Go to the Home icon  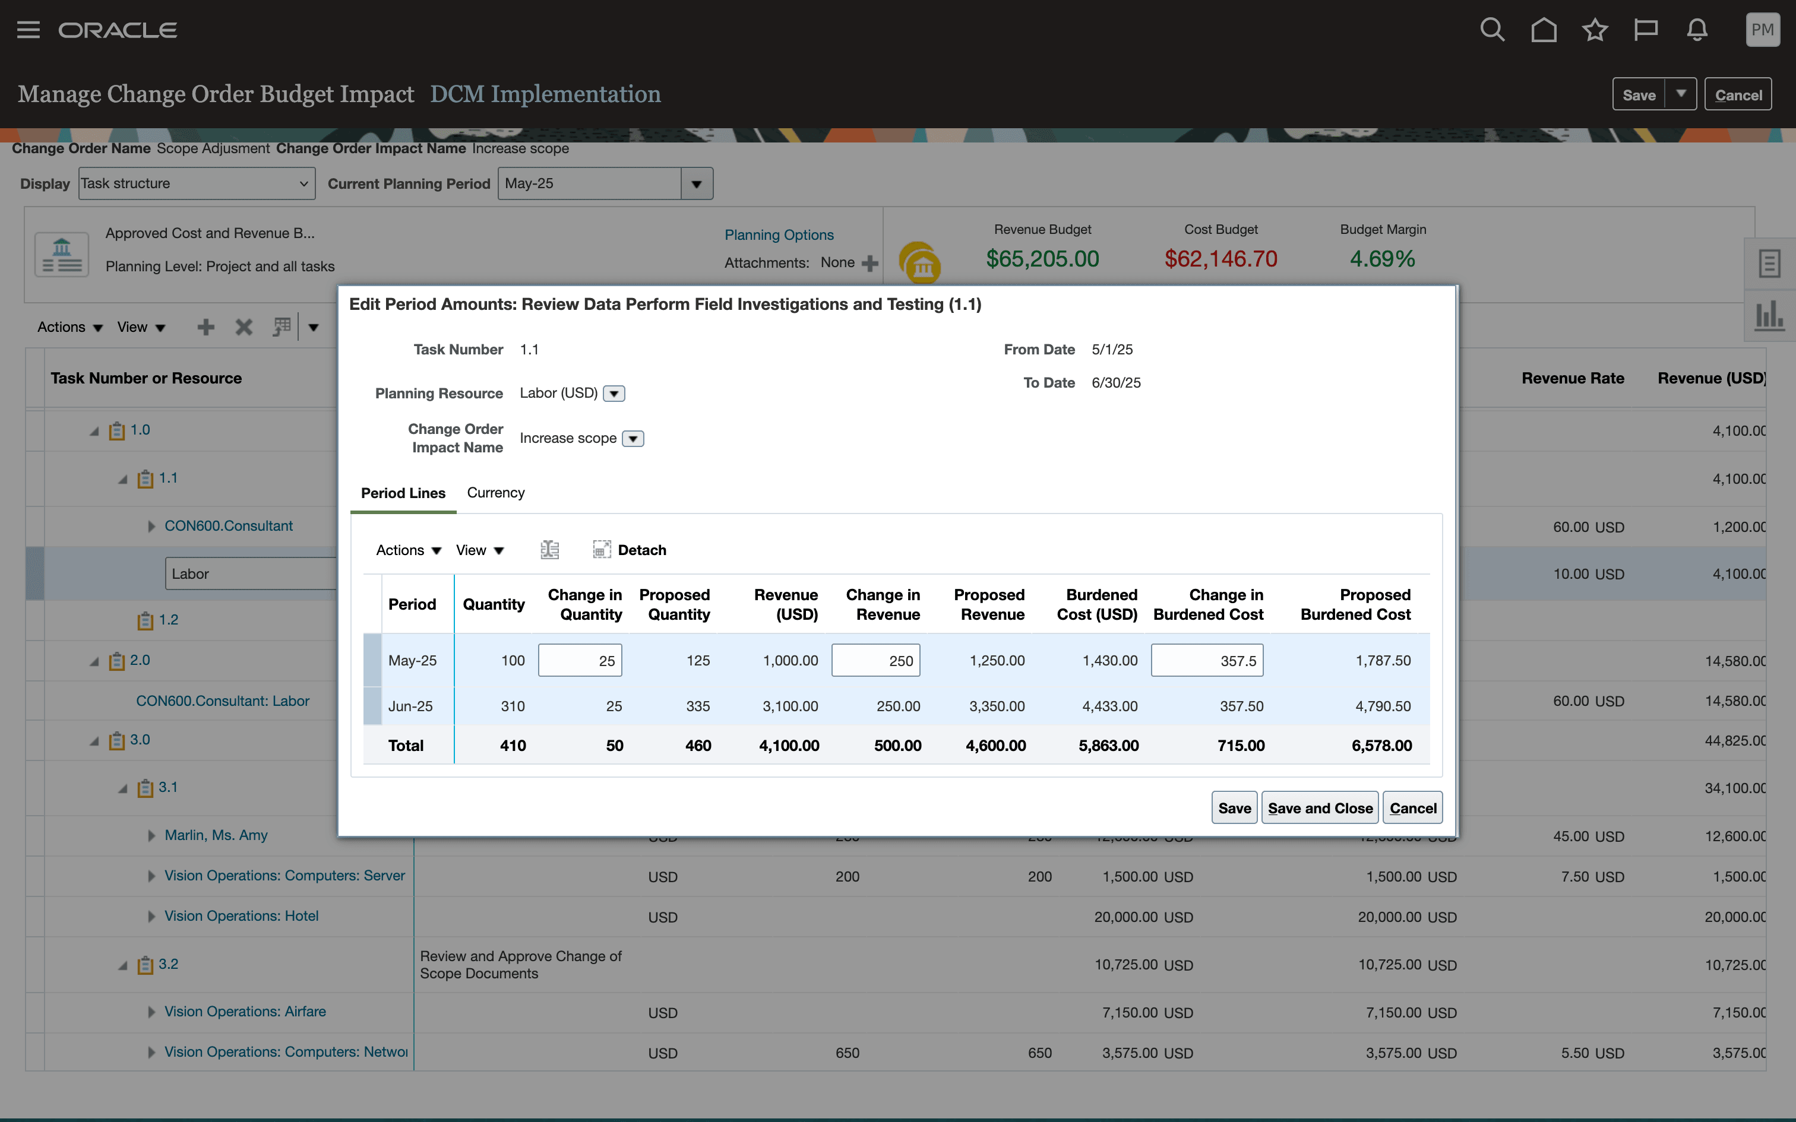[1544, 30]
